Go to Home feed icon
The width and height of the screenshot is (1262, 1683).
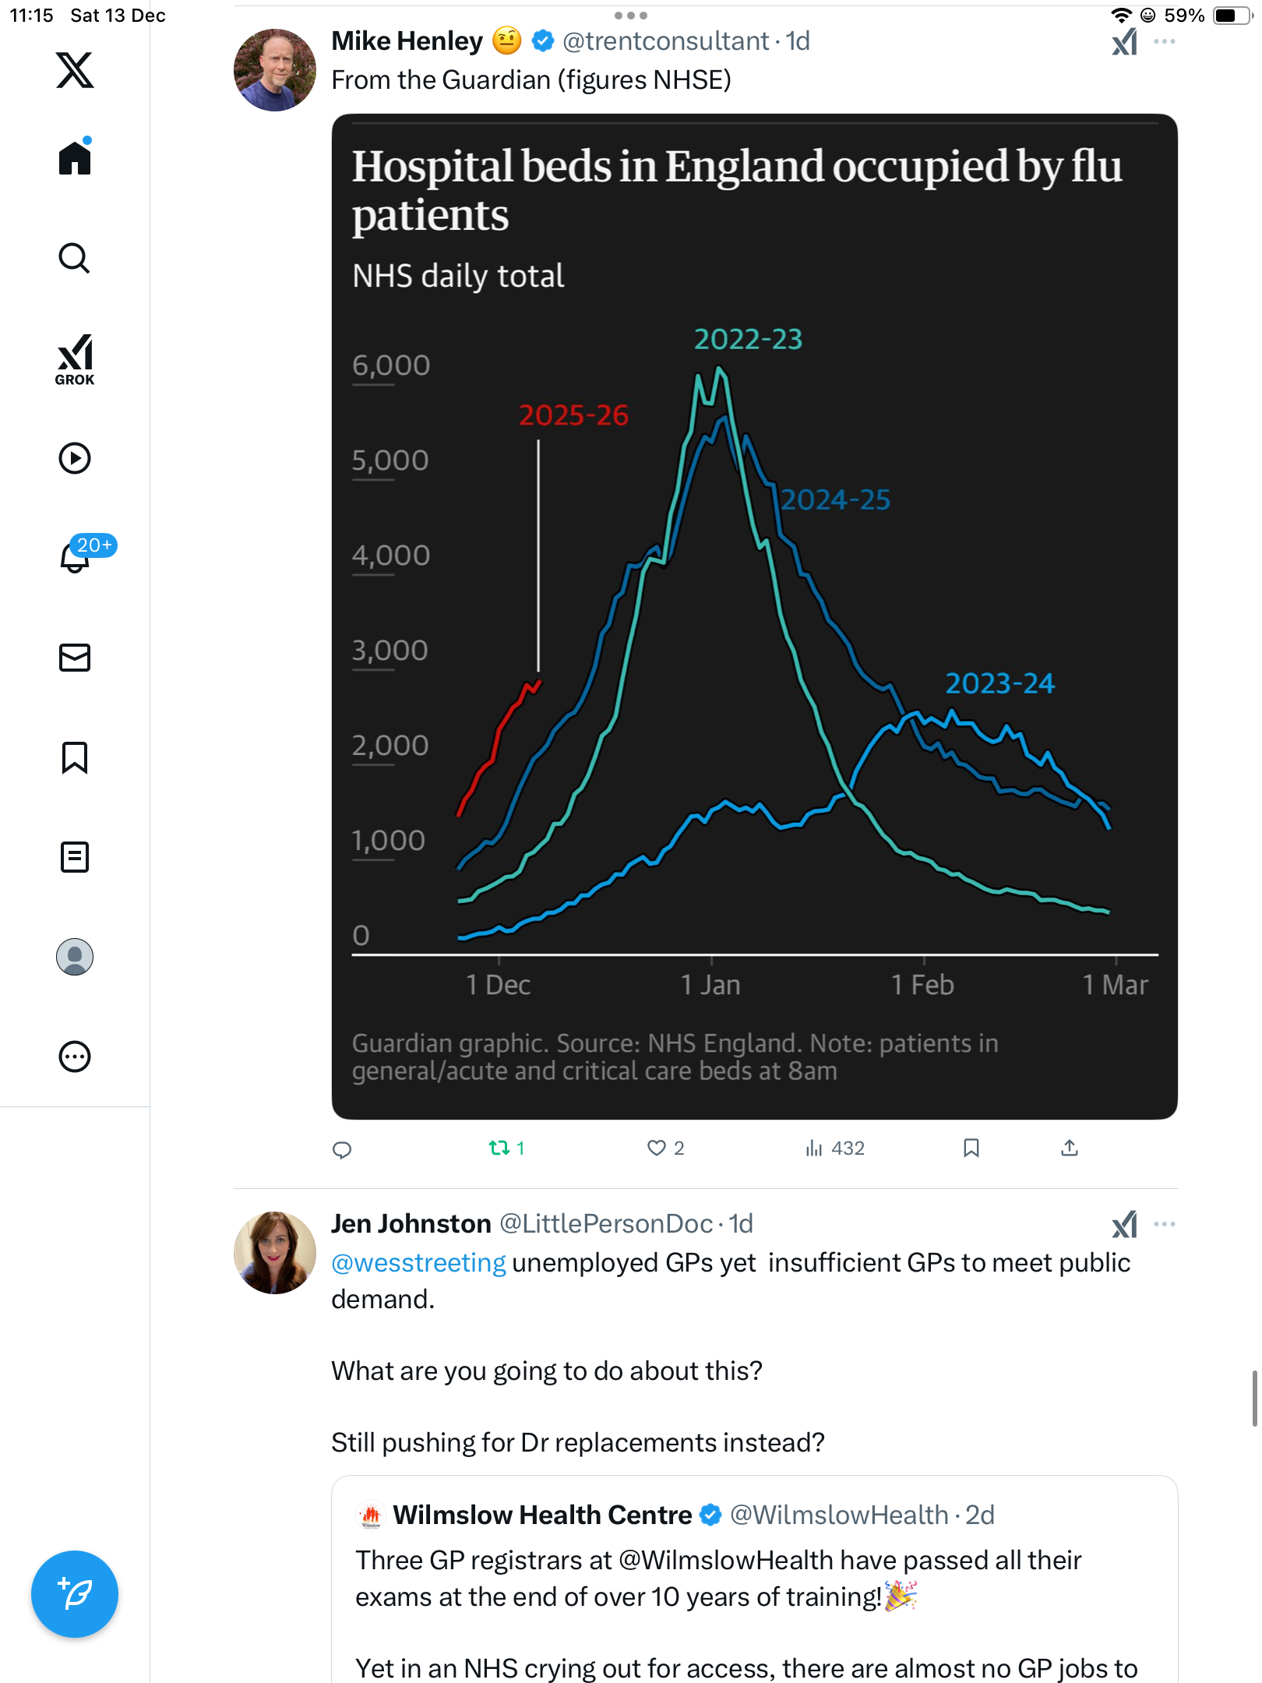(75, 158)
